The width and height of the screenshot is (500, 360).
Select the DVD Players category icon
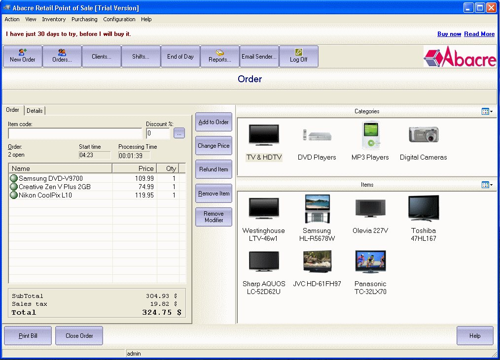tap(317, 135)
